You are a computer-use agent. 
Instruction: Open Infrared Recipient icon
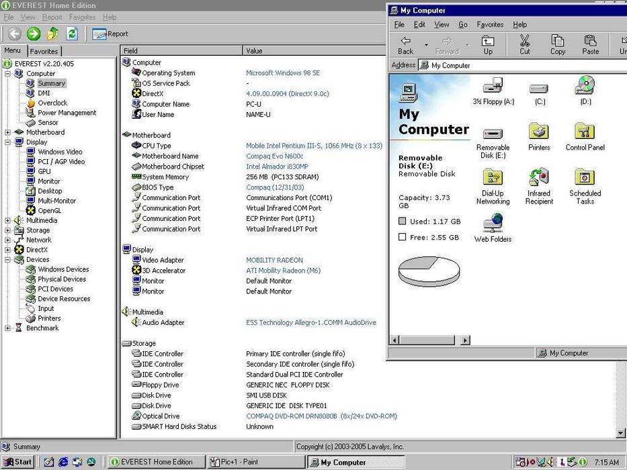pyautogui.click(x=538, y=187)
